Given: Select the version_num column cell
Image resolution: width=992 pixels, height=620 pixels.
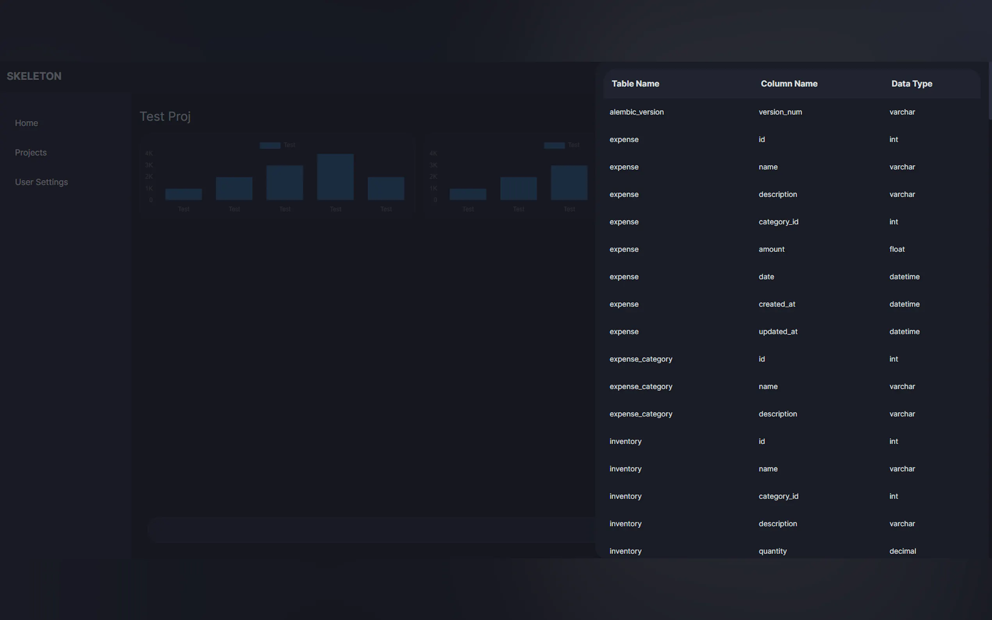Looking at the screenshot, I should point(780,112).
